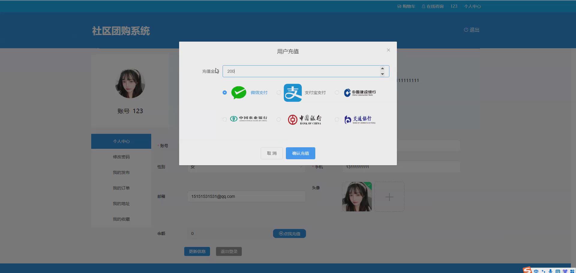
Task: Select the WeChat Pay radio button
Action: tap(225, 92)
